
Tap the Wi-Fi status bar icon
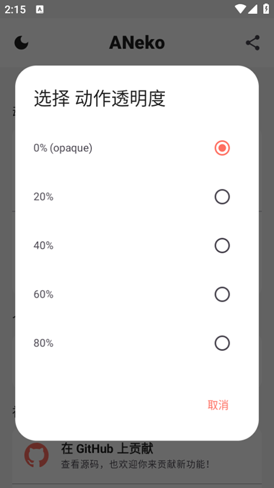(240, 9)
